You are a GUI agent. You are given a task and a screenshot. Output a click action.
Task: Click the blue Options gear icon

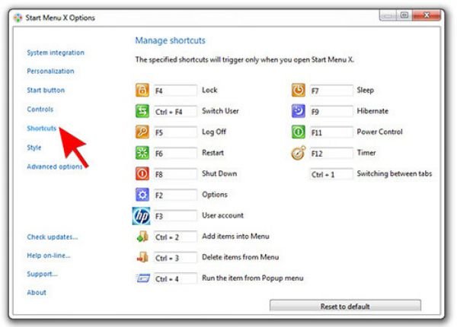coord(142,195)
